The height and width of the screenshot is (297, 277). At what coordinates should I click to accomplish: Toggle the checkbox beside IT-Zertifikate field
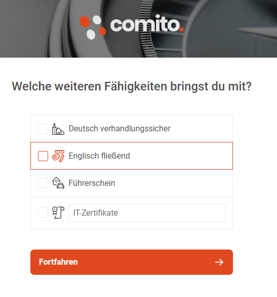pos(43,213)
